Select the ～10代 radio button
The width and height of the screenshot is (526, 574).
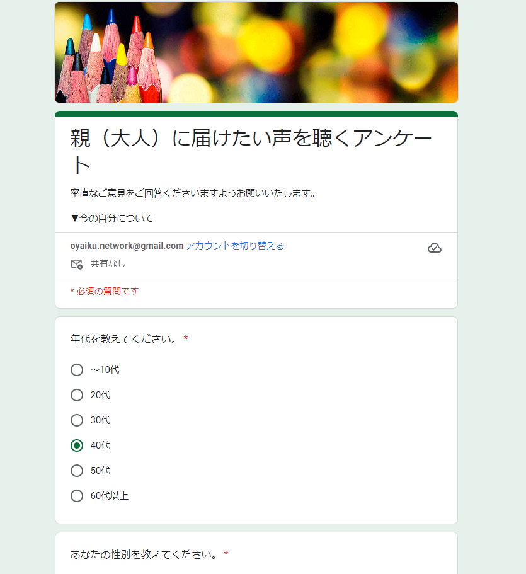(77, 370)
